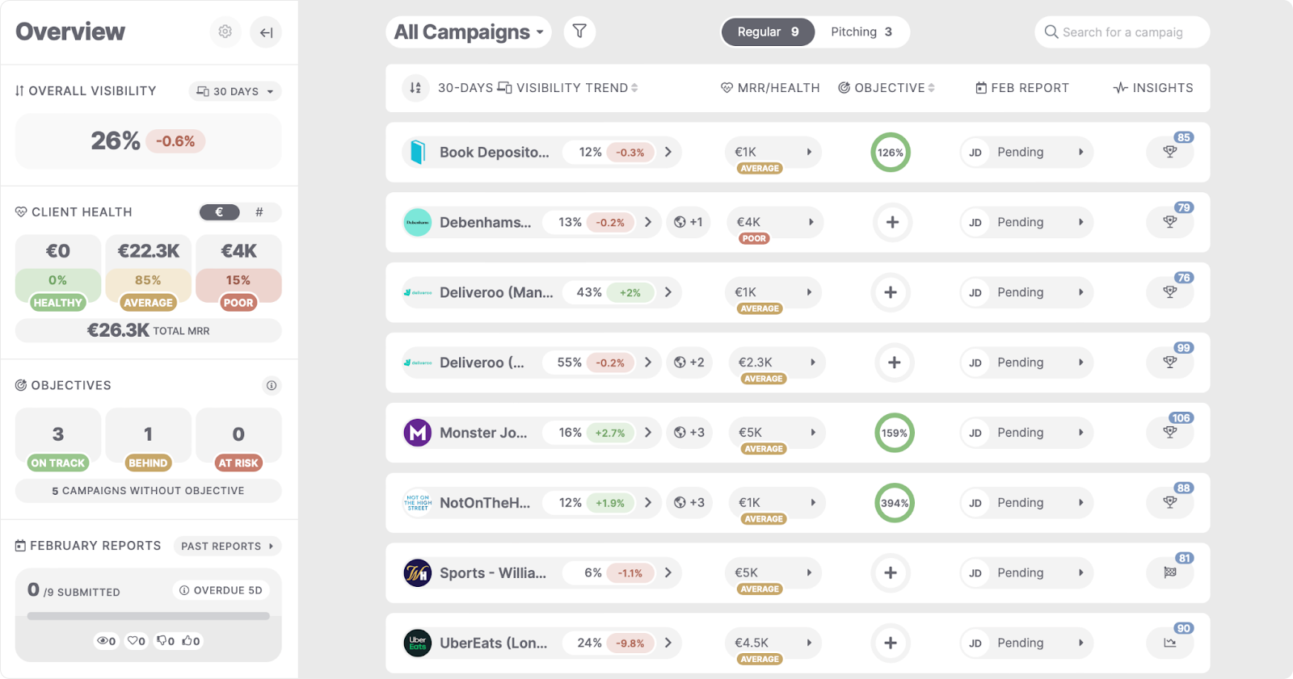Screen dimensions: 1293x679
Task: Click the February reports progress bar
Action: 148,616
